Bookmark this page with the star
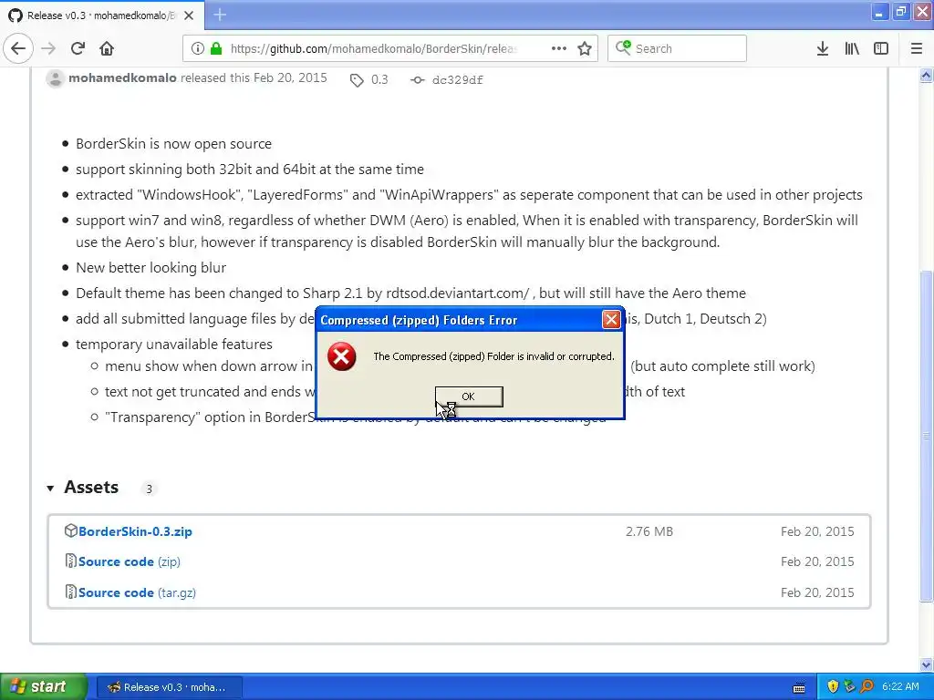The width and height of the screenshot is (934, 700). pyautogui.click(x=585, y=48)
